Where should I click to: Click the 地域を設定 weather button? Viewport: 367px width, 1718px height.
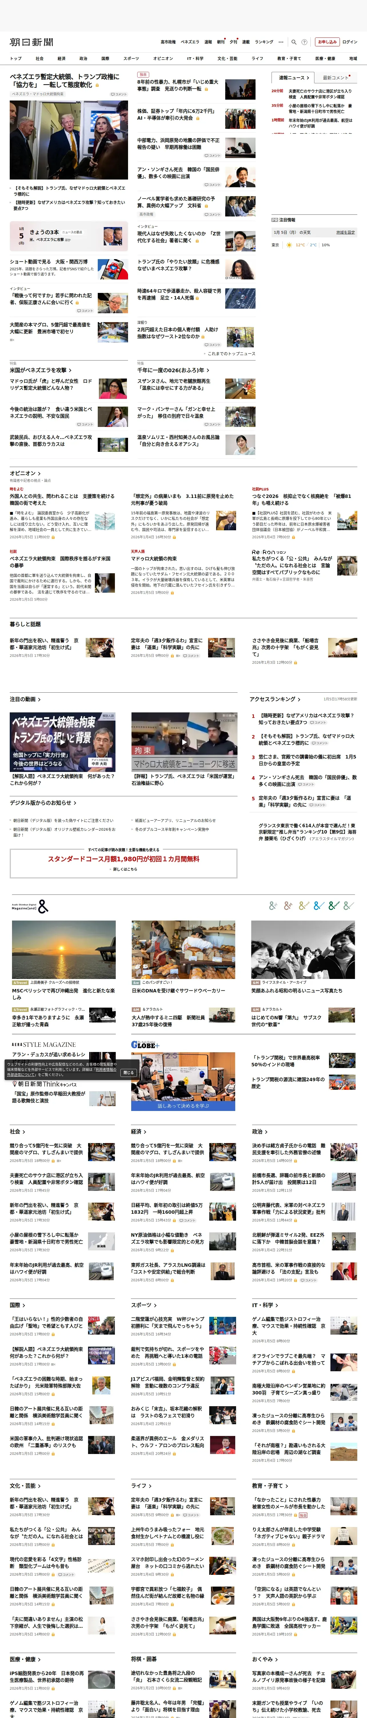346,233
